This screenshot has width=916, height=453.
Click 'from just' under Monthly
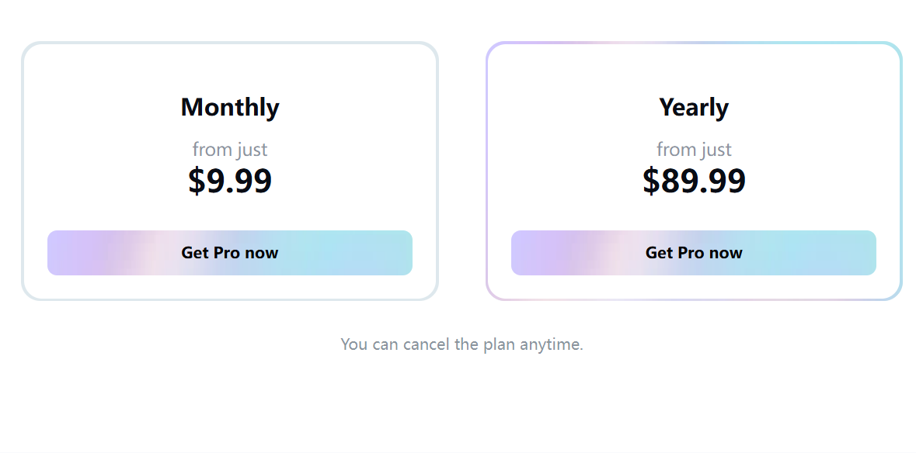(230, 149)
